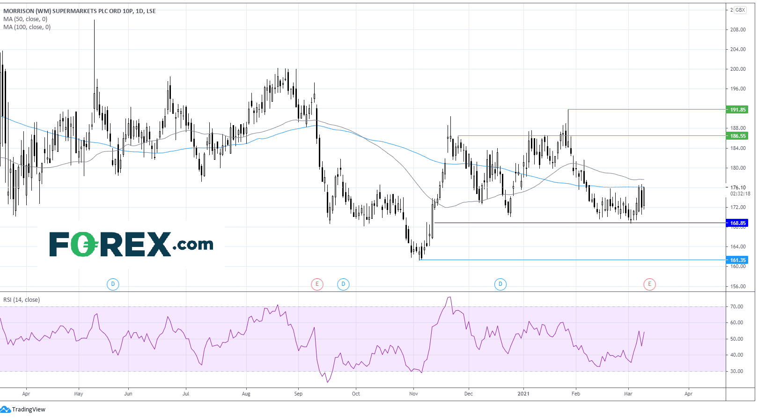Click the dividend marker near late September
The width and height of the screenshot is (758, 418).
343,284
